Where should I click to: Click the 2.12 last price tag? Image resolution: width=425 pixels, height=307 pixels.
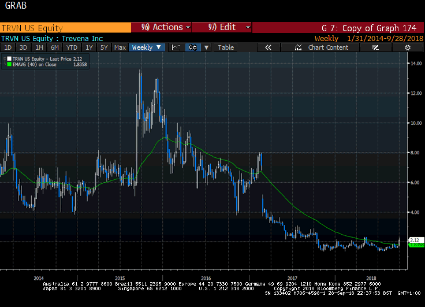click(415, 240)
